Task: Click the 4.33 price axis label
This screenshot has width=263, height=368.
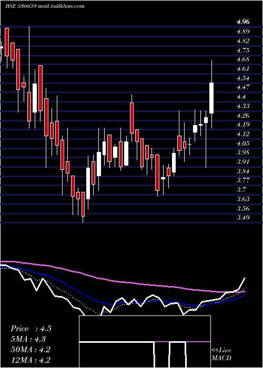Action: pyautogui.click(x=243, y=106)
